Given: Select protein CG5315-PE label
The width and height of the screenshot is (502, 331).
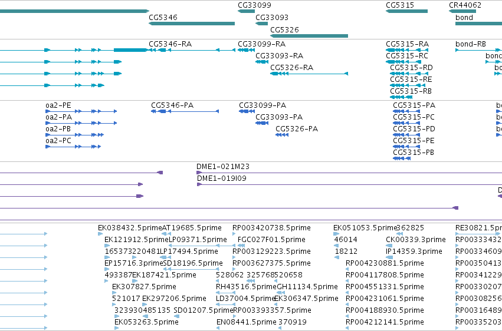Looking at the screenshot, I should (x=414, y=141).
